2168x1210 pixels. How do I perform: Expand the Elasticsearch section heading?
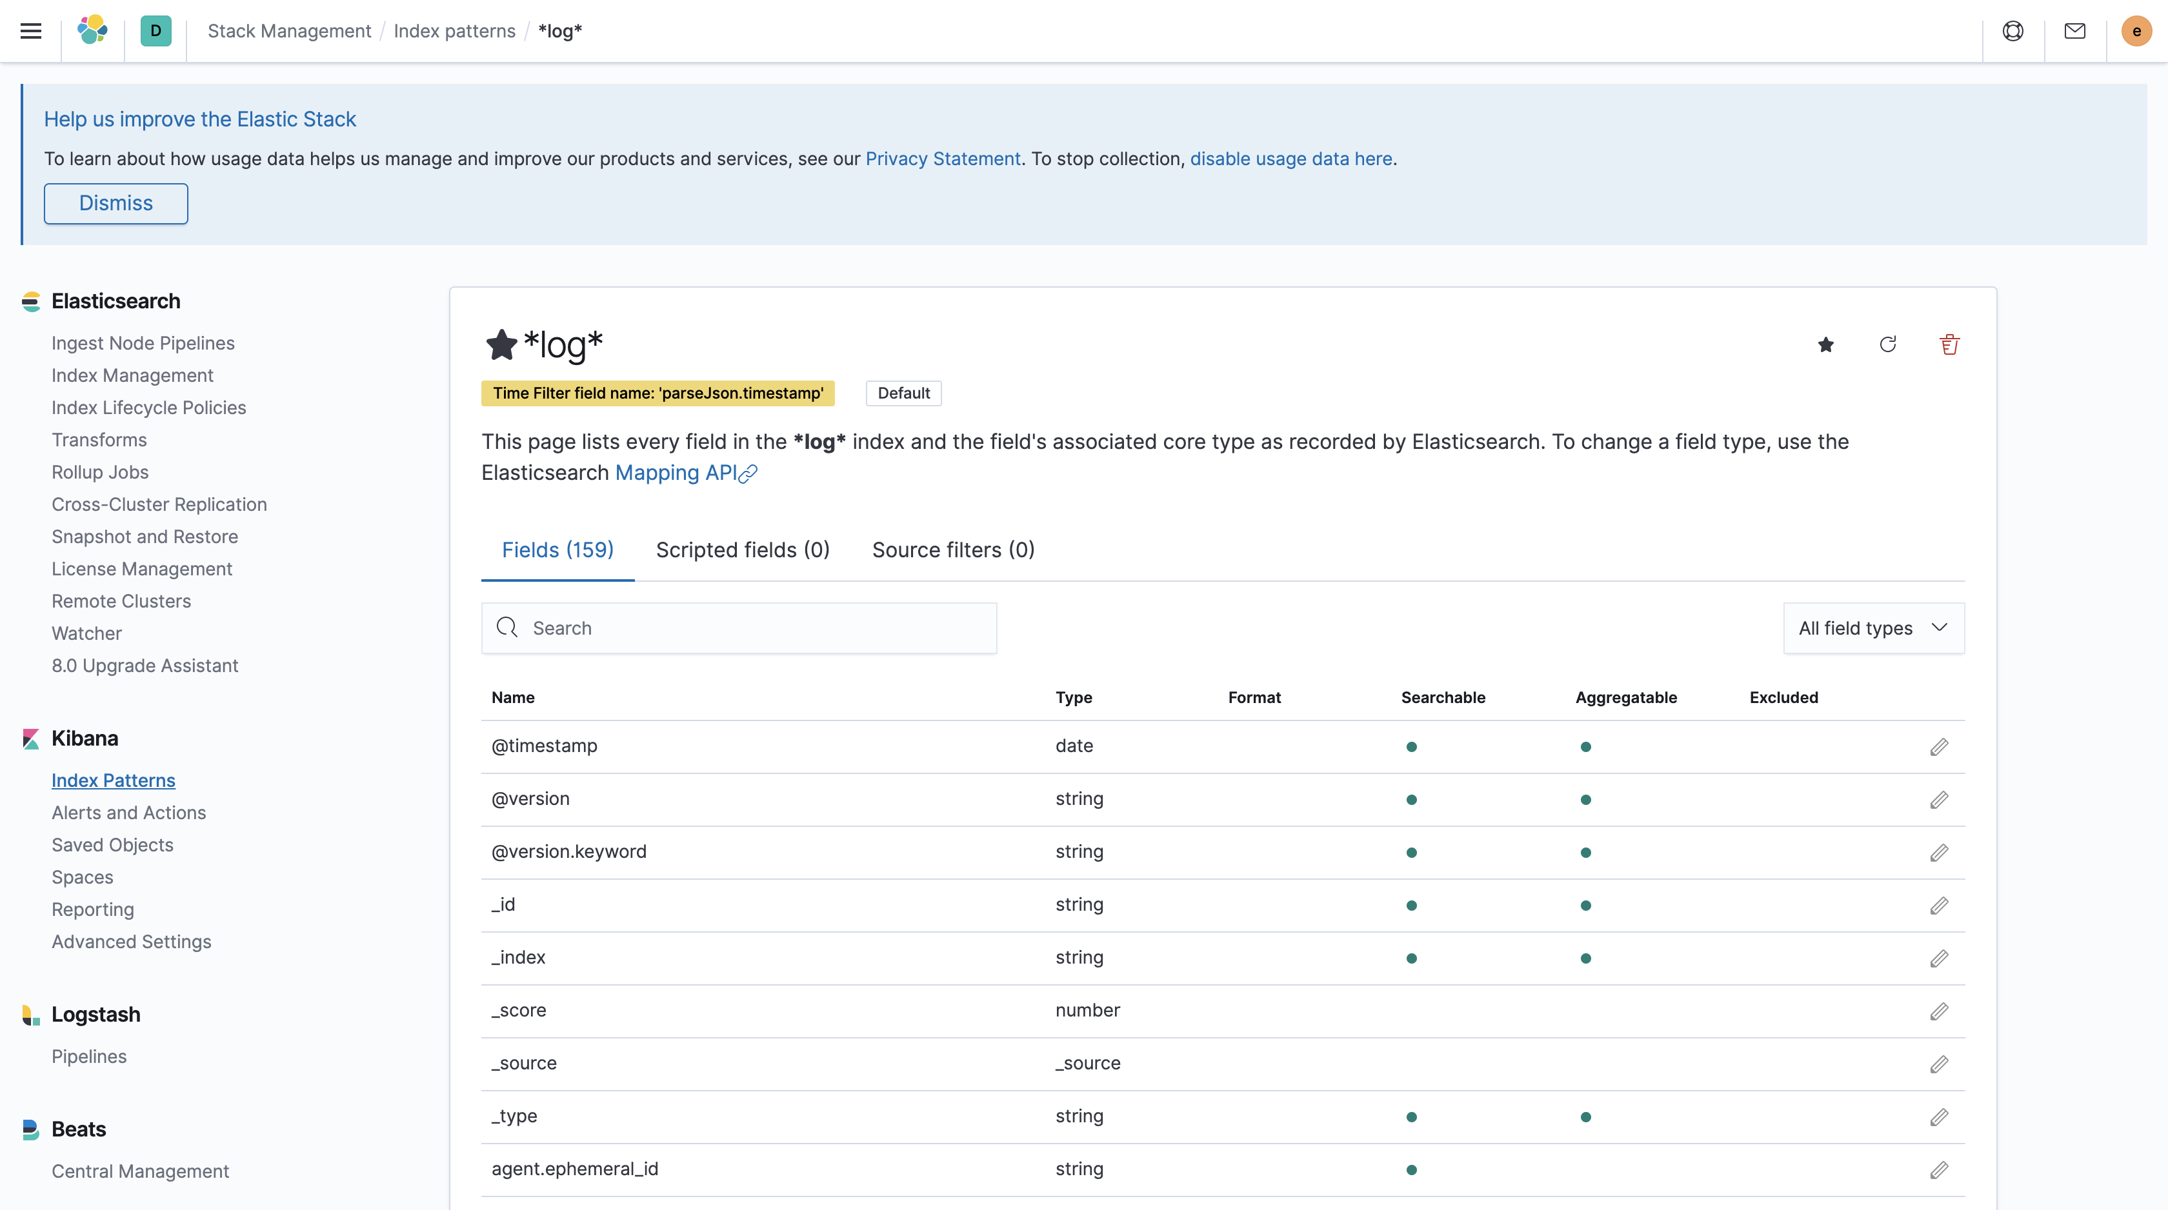coord(116,301)
